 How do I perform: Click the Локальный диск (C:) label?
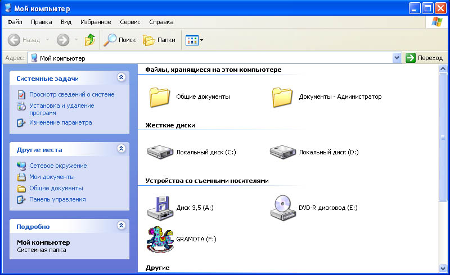pyautogui.click(x=206, y=152)
